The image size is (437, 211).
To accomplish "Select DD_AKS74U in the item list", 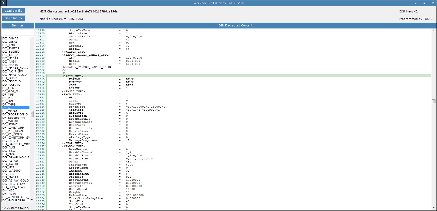I will pos(11,85).
